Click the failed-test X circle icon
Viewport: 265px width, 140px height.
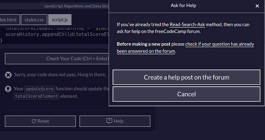[8, 75]
